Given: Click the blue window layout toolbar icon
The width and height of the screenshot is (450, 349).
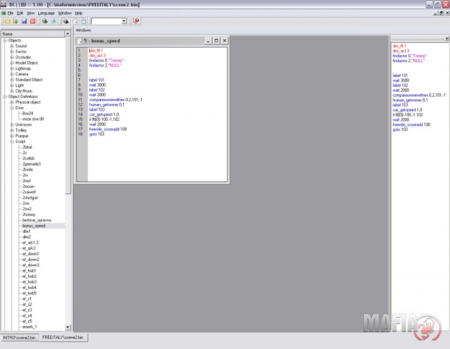Looking at the screenshot, I should click(83, 21).
